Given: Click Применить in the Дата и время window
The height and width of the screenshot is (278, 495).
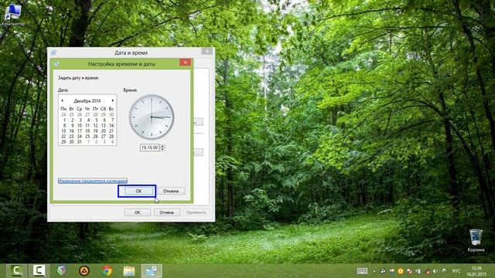Looking at the screenshot, I should coord(196,212).
